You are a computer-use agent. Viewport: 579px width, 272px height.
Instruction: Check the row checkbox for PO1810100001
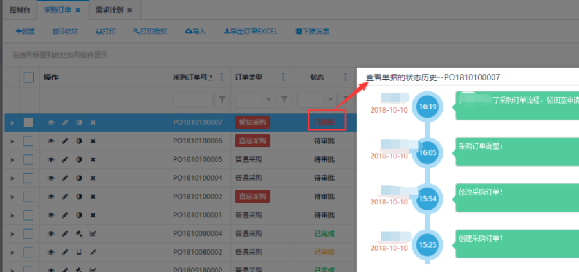29,215
